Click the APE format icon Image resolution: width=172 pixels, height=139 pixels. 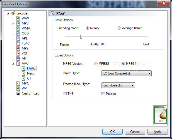(18, 38)
